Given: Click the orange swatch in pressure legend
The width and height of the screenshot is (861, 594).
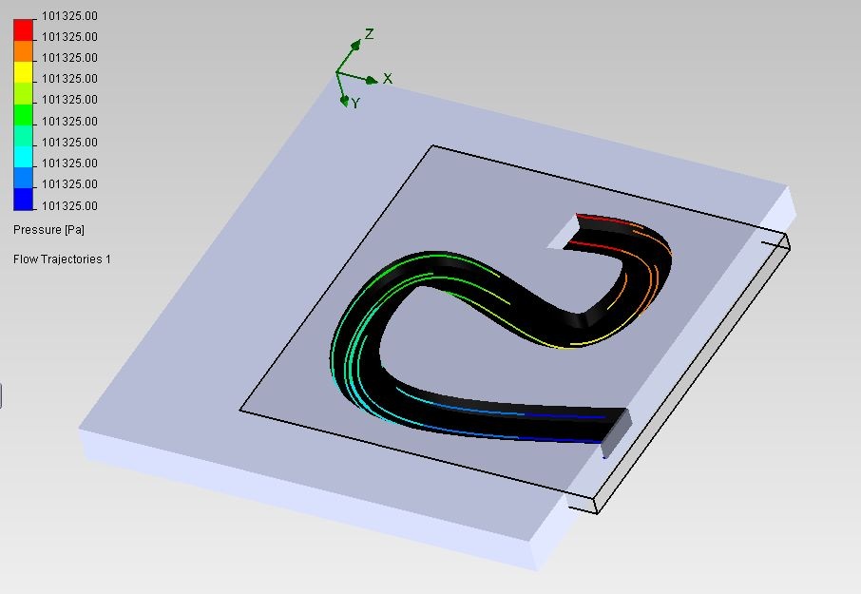Looking at the screenshot, I should pos(23,51).
